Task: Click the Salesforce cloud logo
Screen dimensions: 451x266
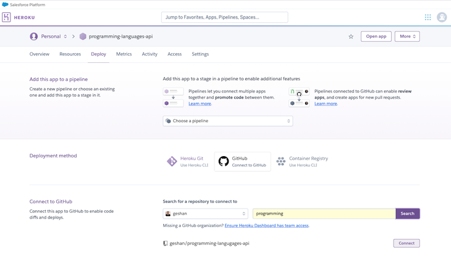Action: (x=5, y=4)
